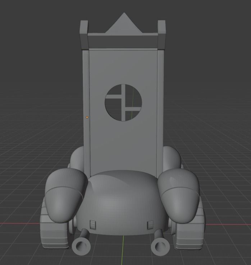
Task: Click the left tank tread
Action: tap(54, 235)
